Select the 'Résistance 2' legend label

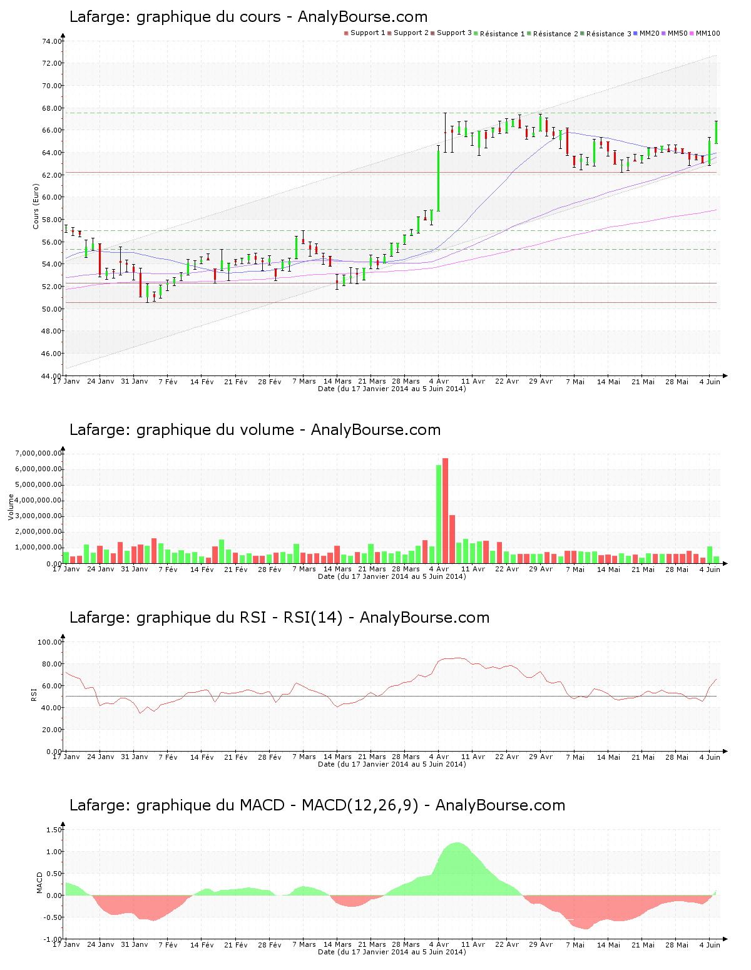click(556, 33)
